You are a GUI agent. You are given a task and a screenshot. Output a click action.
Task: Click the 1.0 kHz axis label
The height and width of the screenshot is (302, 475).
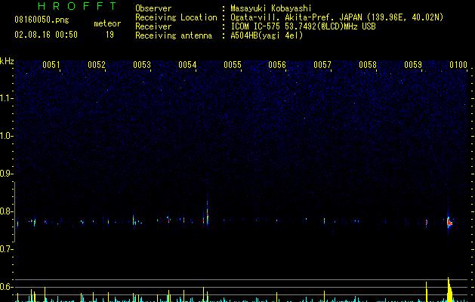tap(6, 136)
